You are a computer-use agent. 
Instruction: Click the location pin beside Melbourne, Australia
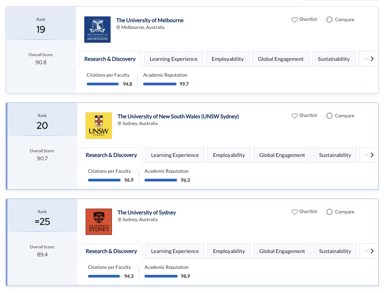tap(118, 28)
